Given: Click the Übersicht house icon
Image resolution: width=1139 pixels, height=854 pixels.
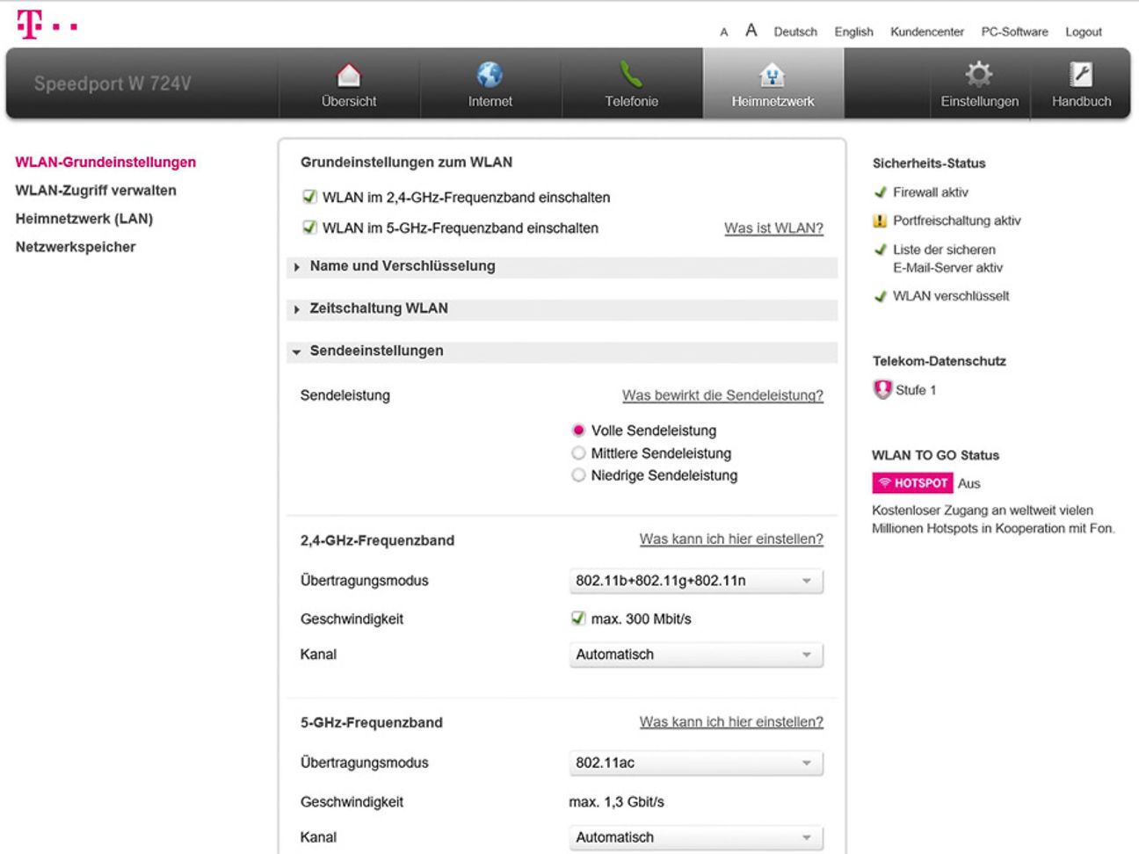Looking at the screenshot, I should [349, 75].
